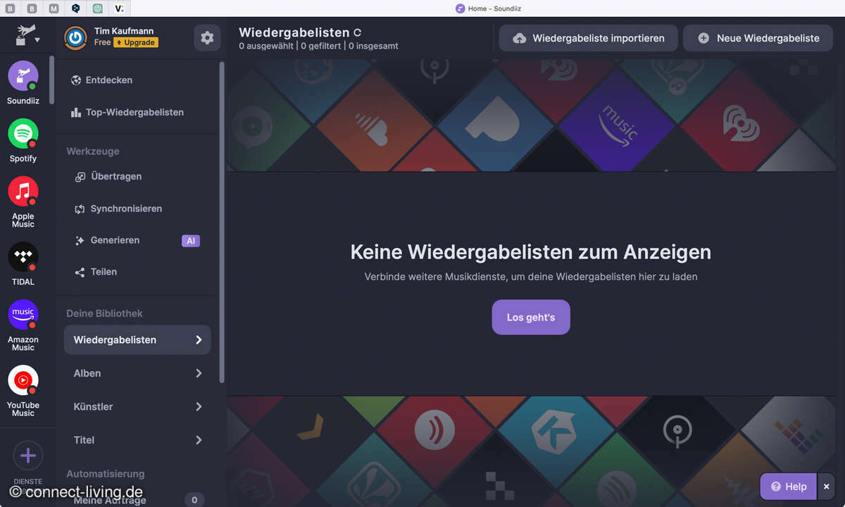Viewport: 845px width, 507px height.
Task: Click Tim Kaufmann's profile avatar
Action: click(75, 37)
